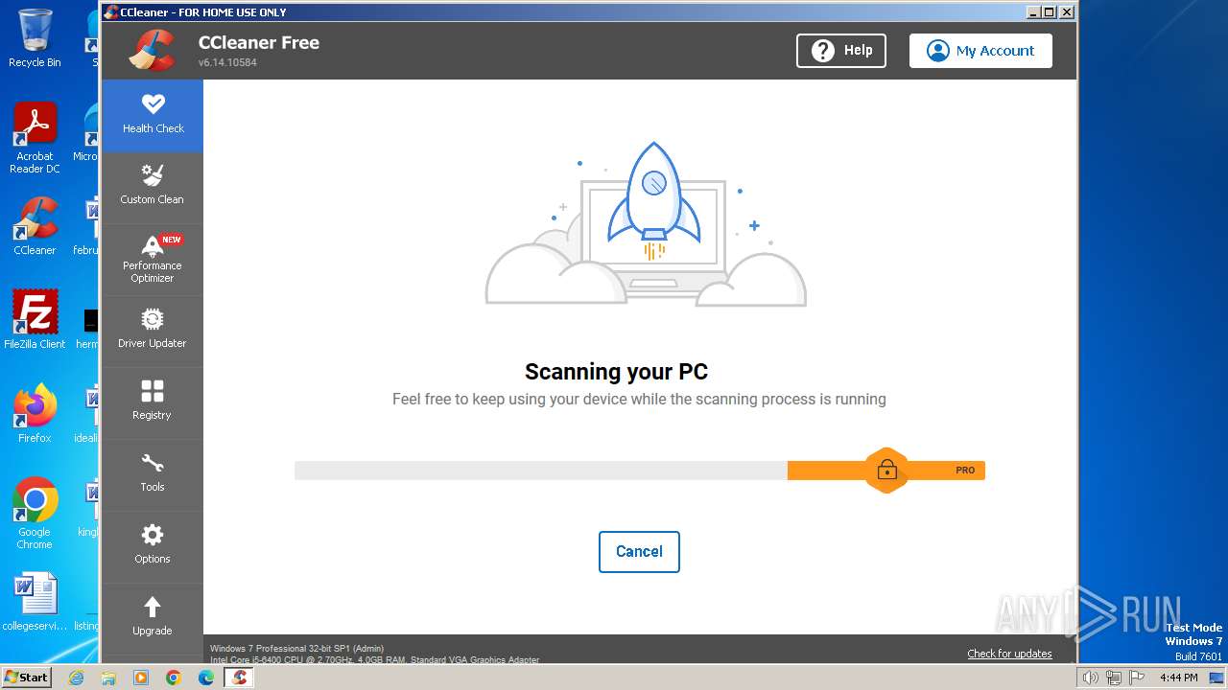Open the Performance Optimizer panel
Image resolution: width=1228 pixels, height=690 pixels.
153,259
